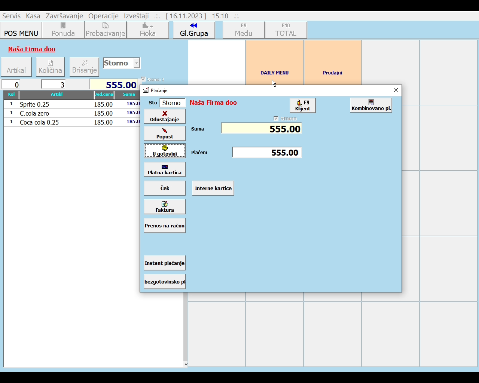Open the Završavanje menu

[x=64, y=16]
